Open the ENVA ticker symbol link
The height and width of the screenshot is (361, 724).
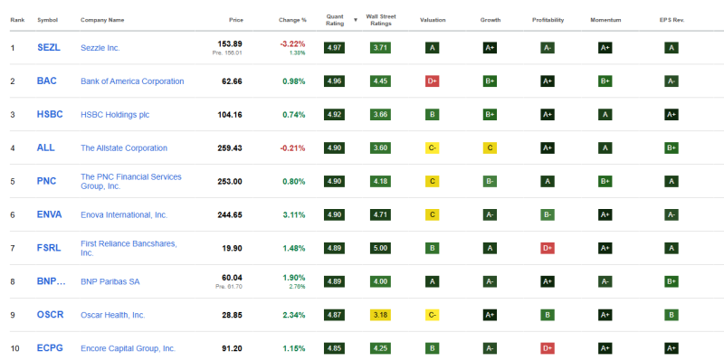[50, 214]
